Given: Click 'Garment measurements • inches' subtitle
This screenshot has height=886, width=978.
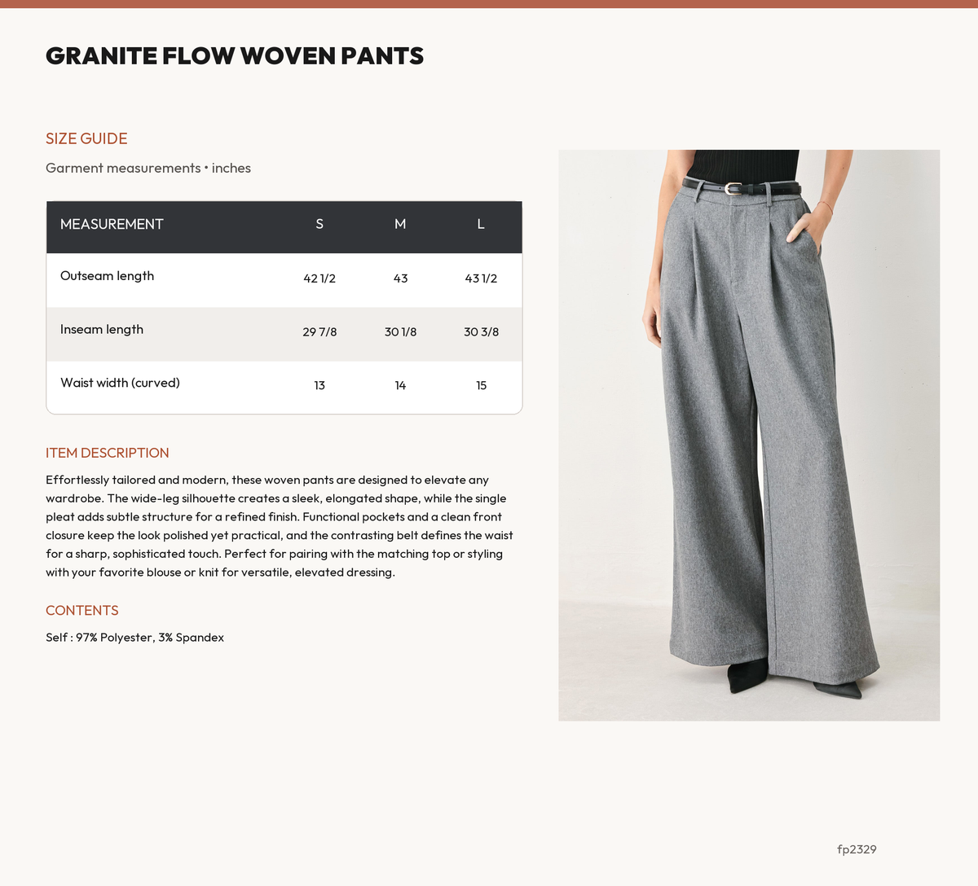Looking at the screenshot, I should tap(148, 168).
